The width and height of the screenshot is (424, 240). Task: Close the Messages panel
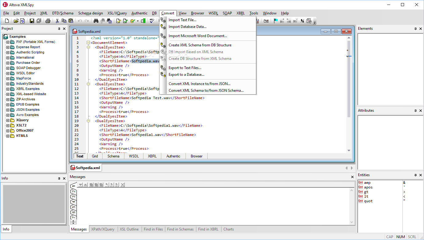pyautogui.click(x=352, y=177)
